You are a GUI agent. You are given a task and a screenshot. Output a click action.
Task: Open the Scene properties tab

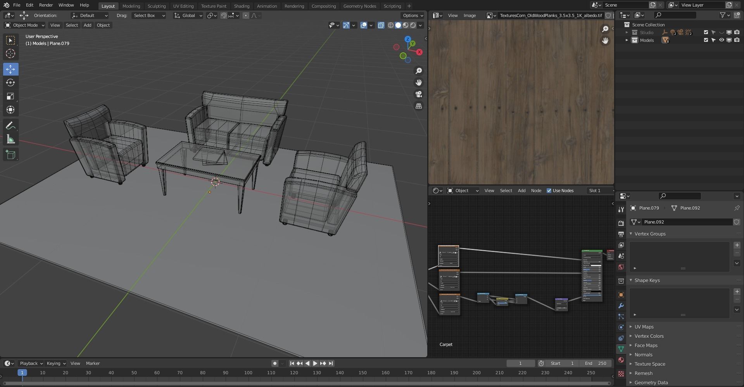point(621,256)
